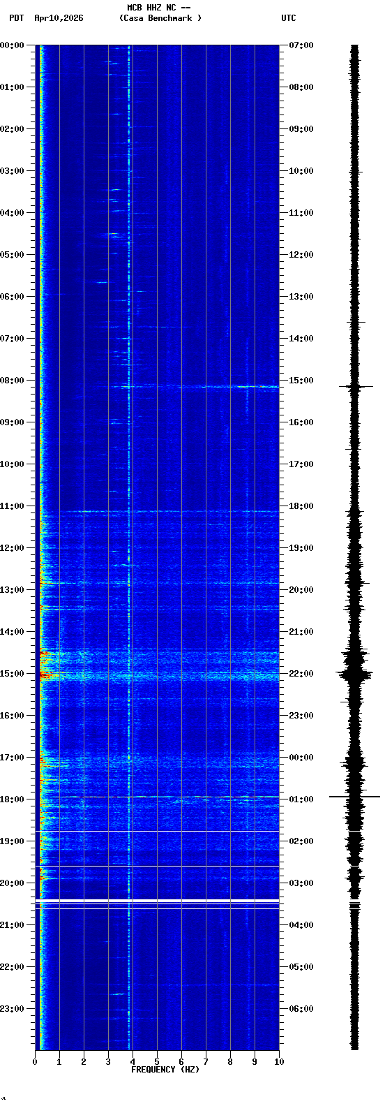This screenshot has width=385, height=1106.
Task: Click frequency axis tick '10'
Action: (x=279, y=1062)
